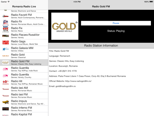Viewport: 154px width, 116px height.
Task: Open the Radio Gaga station
Action: (24, 43)
